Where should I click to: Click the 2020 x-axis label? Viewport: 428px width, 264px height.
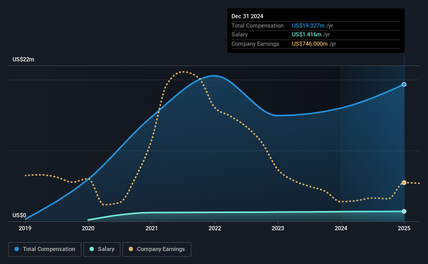point(88,228)
